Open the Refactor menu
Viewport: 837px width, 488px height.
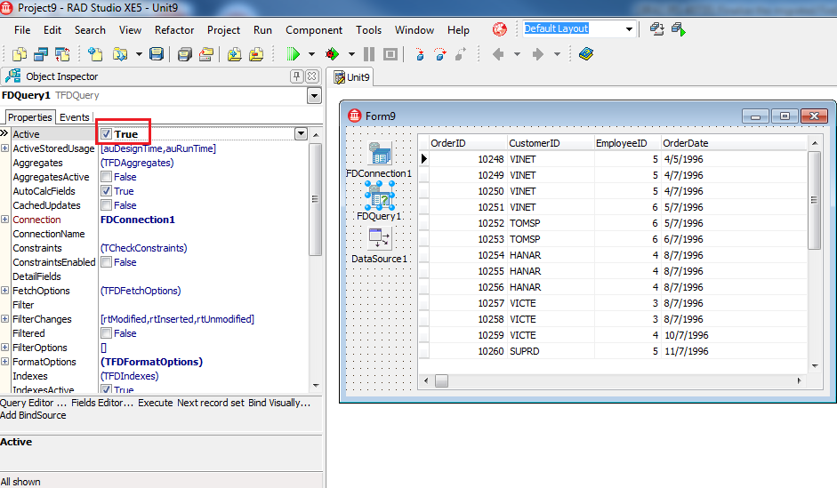click(174, 30)
